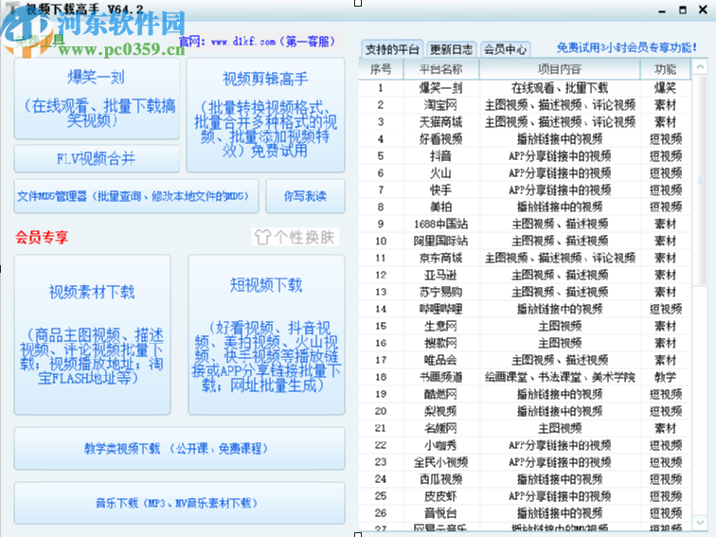Image resolution: width=716 pixels, height=537 pixels.
Task: Select the 抖音 platform row
Action: 525,156
